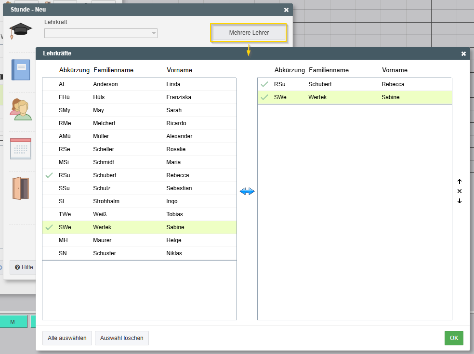Click the Mehrere Lehrer button
Screen dimensions: 474x354
(x=249, y=33)
